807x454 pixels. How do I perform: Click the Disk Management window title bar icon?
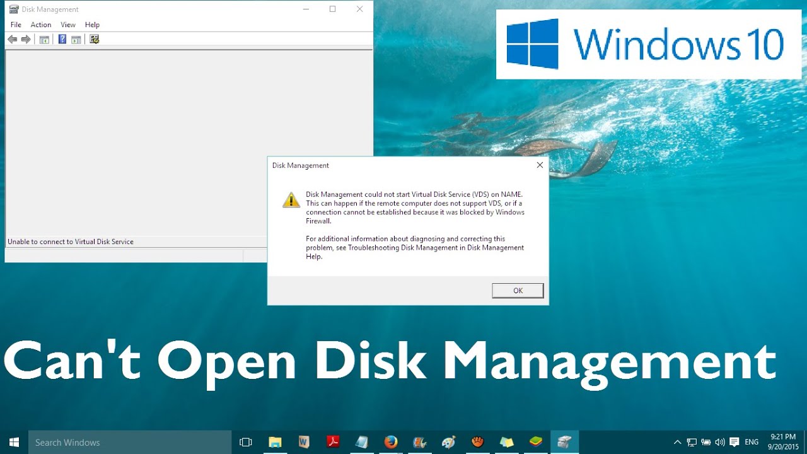click(14, 9)
